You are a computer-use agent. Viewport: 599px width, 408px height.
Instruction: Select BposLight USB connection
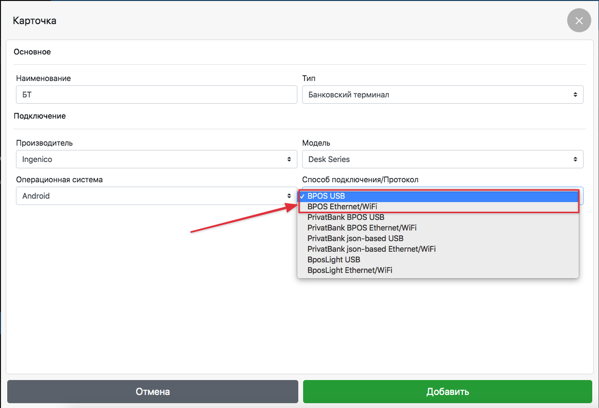[x=334, y=259]
